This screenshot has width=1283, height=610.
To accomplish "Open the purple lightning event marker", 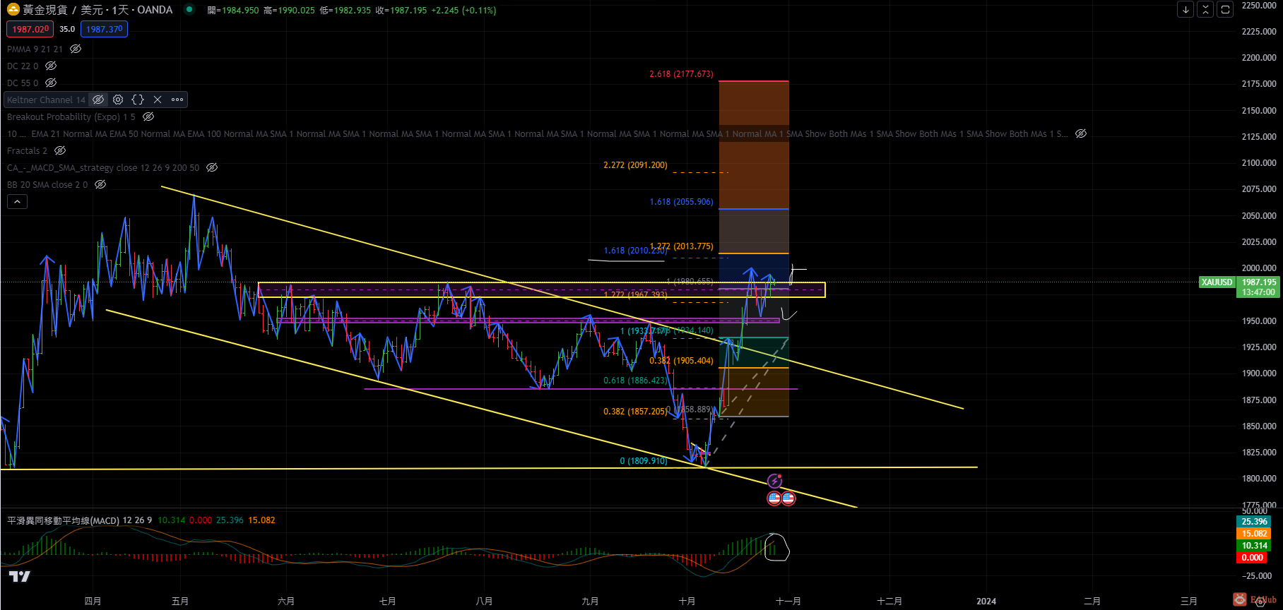I will point(774,481).
